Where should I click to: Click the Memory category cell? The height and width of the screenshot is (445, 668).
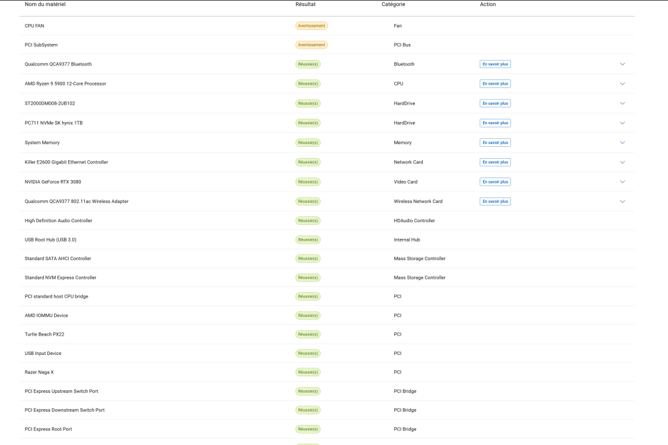point(403,143)
